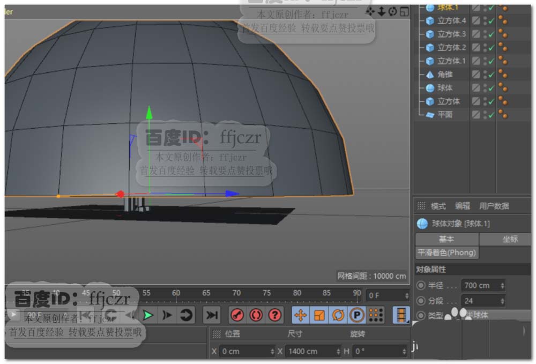Toggle the Parameter (P) keyframe icon
Screen dimensions: 536x364
coord(357,315)
